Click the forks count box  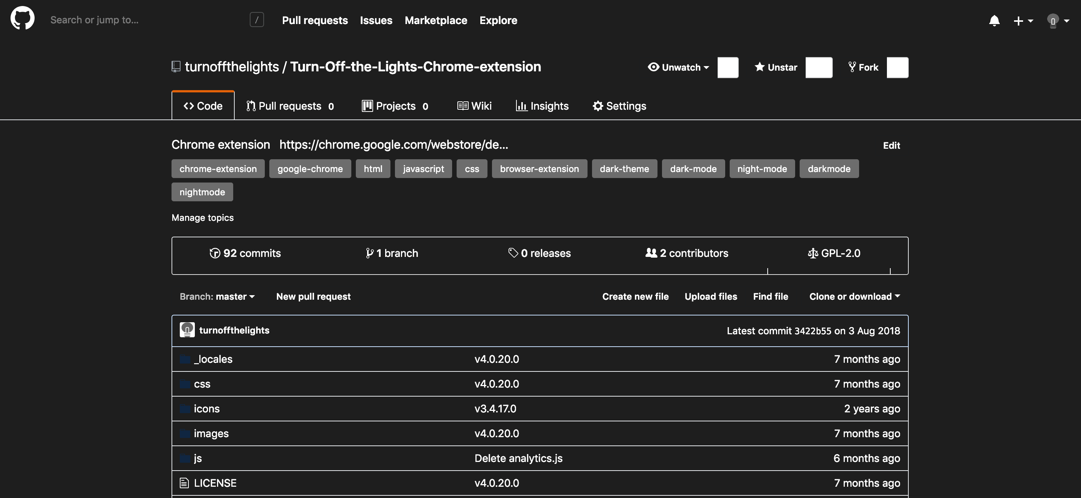point(897,68)
